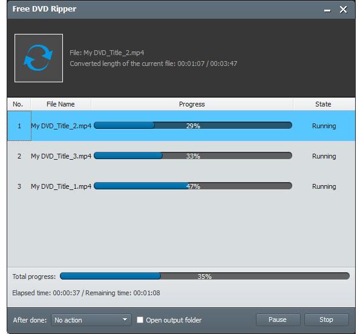The height and width of the screenshot is (334, 363).
Task: Click the Progress column header
Action: tap(192, 104)
